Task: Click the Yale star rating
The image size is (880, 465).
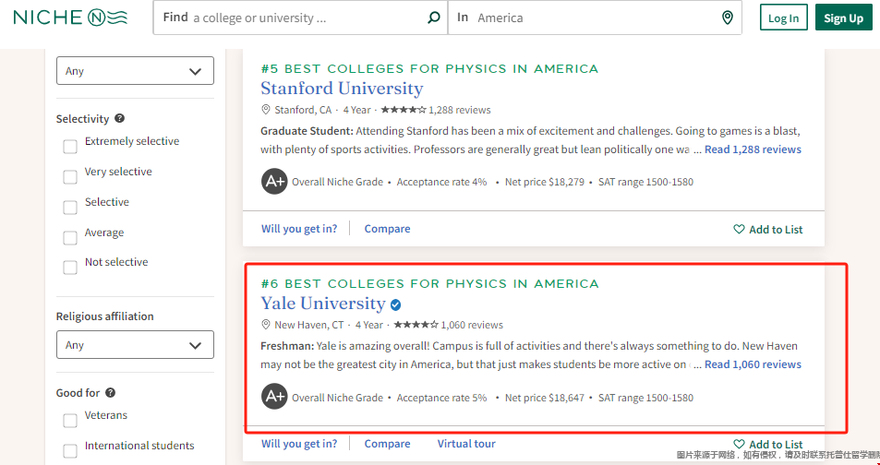Action: pyautogui.click(x=416, y=325)
